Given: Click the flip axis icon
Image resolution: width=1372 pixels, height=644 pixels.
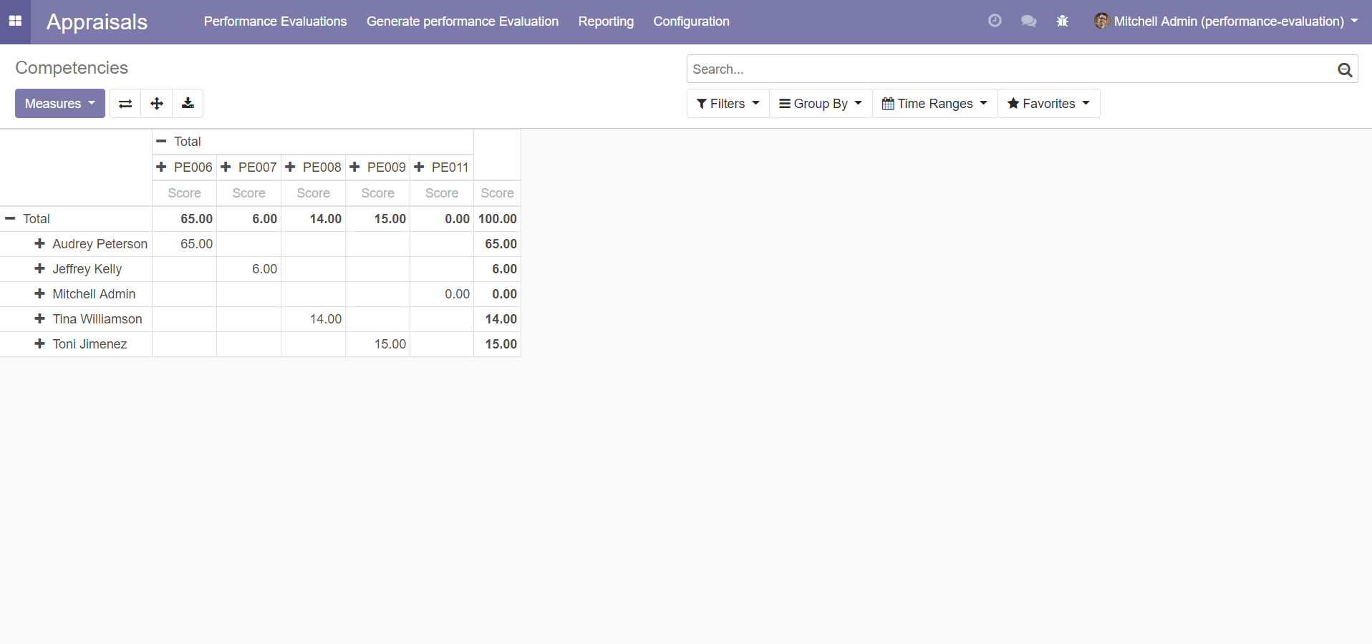Looking at the screenshot, I should tap(125, 104).
